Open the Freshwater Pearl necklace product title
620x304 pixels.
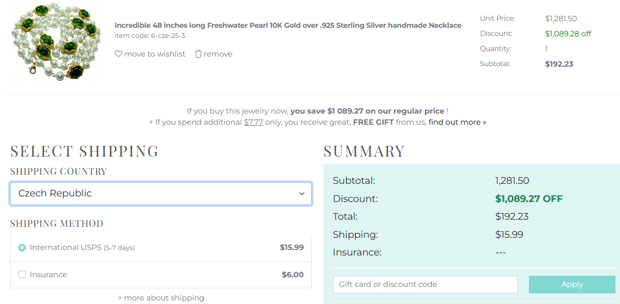(x=288, y=25)
